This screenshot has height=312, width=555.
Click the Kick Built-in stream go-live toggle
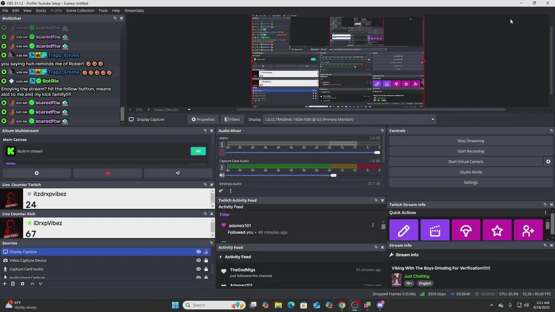(x=198, y=151)
